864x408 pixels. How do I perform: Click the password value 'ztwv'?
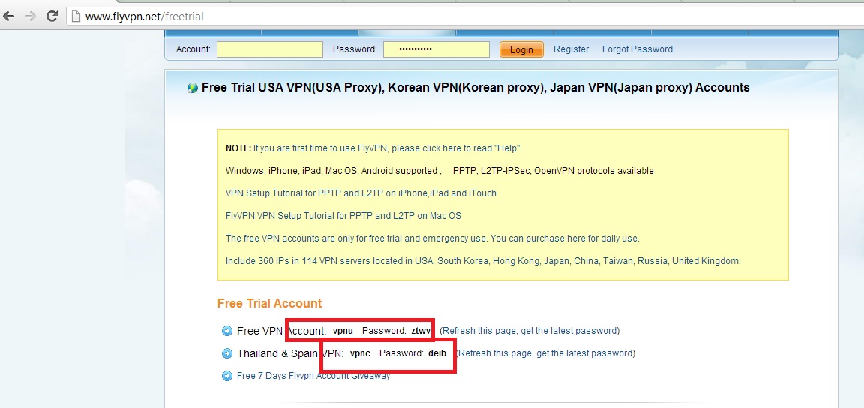[x=421, y=331]
